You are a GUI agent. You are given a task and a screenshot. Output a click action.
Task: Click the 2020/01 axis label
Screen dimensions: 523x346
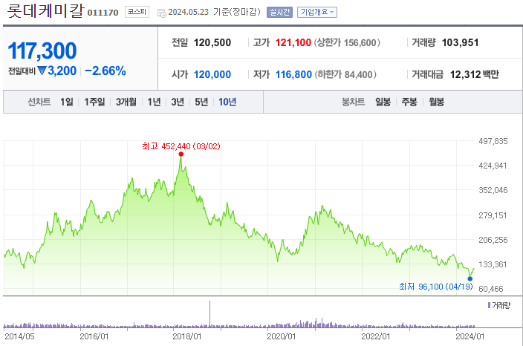click(281, 336)
